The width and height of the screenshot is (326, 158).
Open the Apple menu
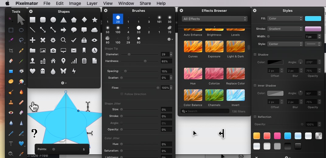pos(7,3)
